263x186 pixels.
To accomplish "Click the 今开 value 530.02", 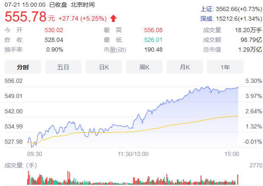I will 54,30.
